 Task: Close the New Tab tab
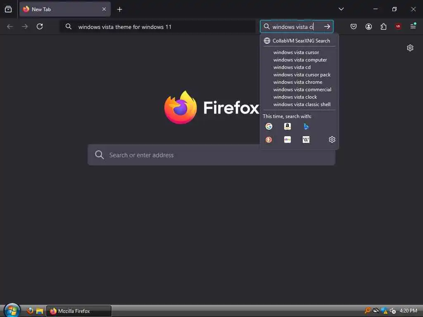tap(104, 9)
